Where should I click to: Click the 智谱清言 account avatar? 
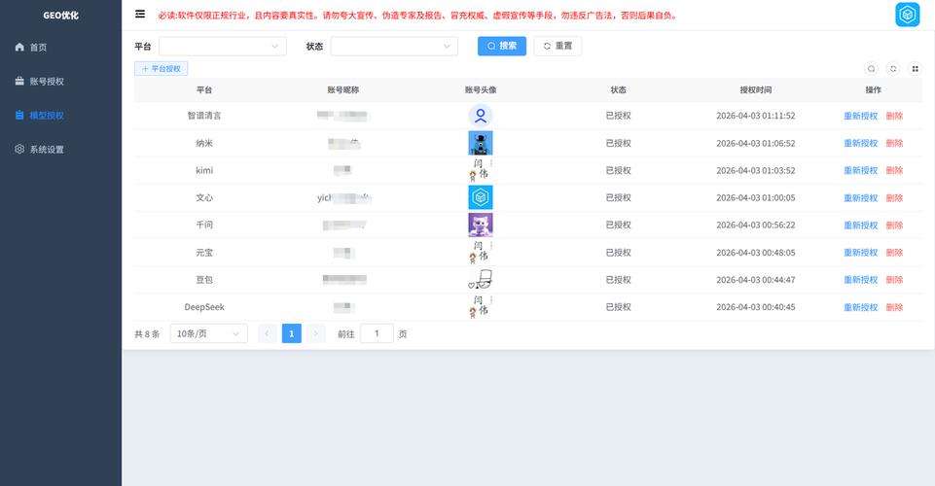pyautogui.click(x=481, y=116)
